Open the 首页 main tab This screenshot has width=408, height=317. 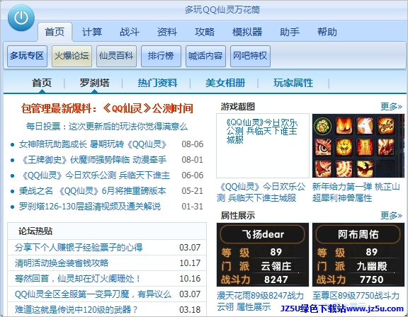point(55,32)
